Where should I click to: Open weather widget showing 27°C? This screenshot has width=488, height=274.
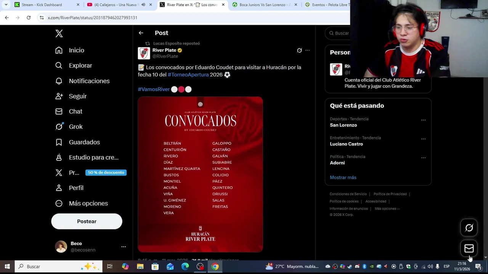[292, 266]
